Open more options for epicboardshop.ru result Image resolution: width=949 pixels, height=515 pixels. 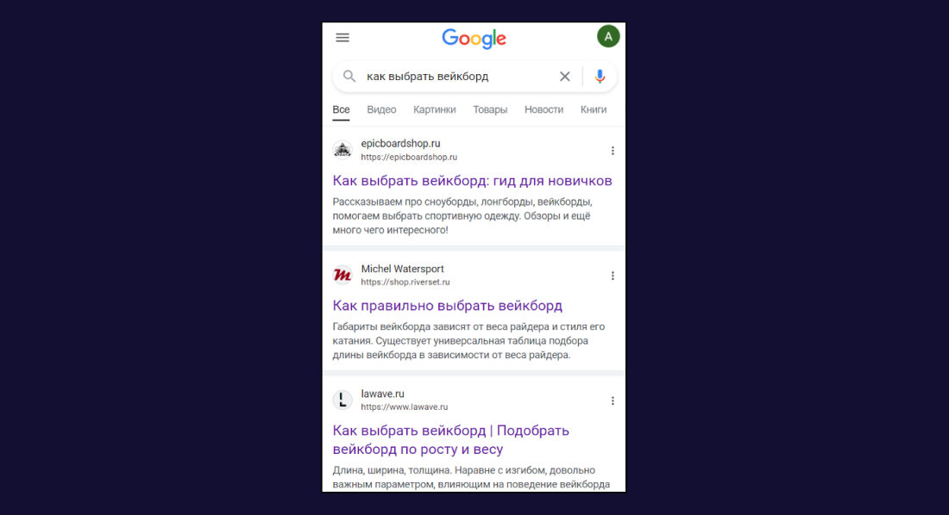point(613,151)
